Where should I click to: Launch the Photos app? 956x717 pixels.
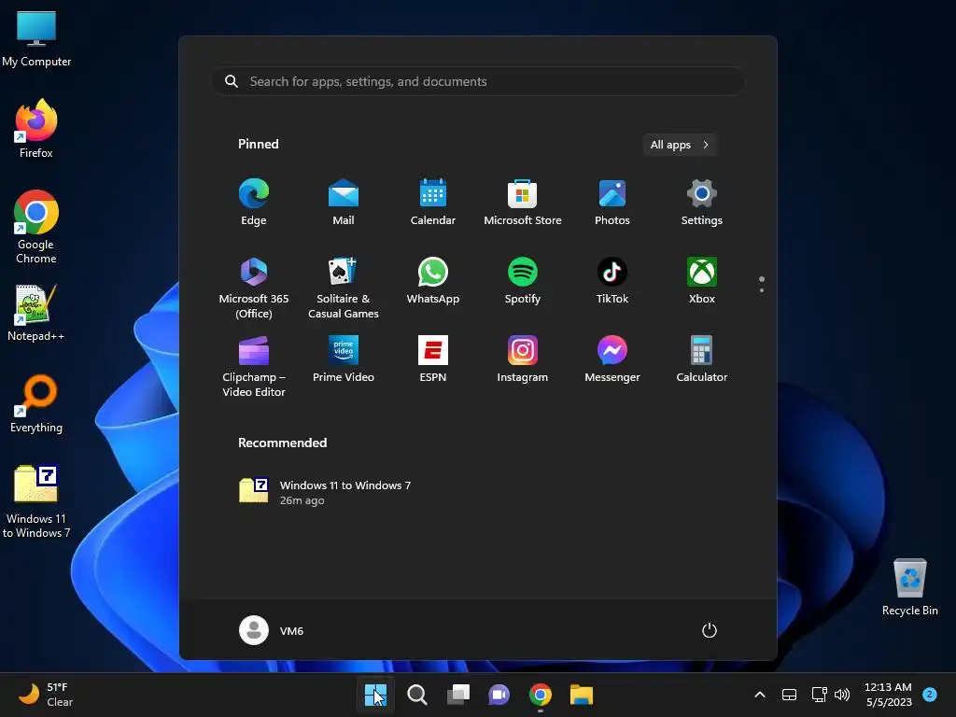[x=612, y=203]
